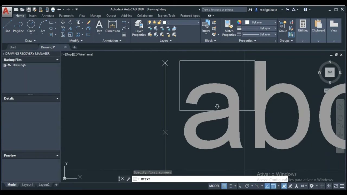Open the Parametric ribbon tab
This screenshot has width=347, height=195.
tap(66, 16)
